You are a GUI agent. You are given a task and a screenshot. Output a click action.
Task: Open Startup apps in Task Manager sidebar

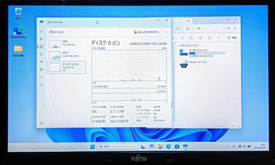41,62
